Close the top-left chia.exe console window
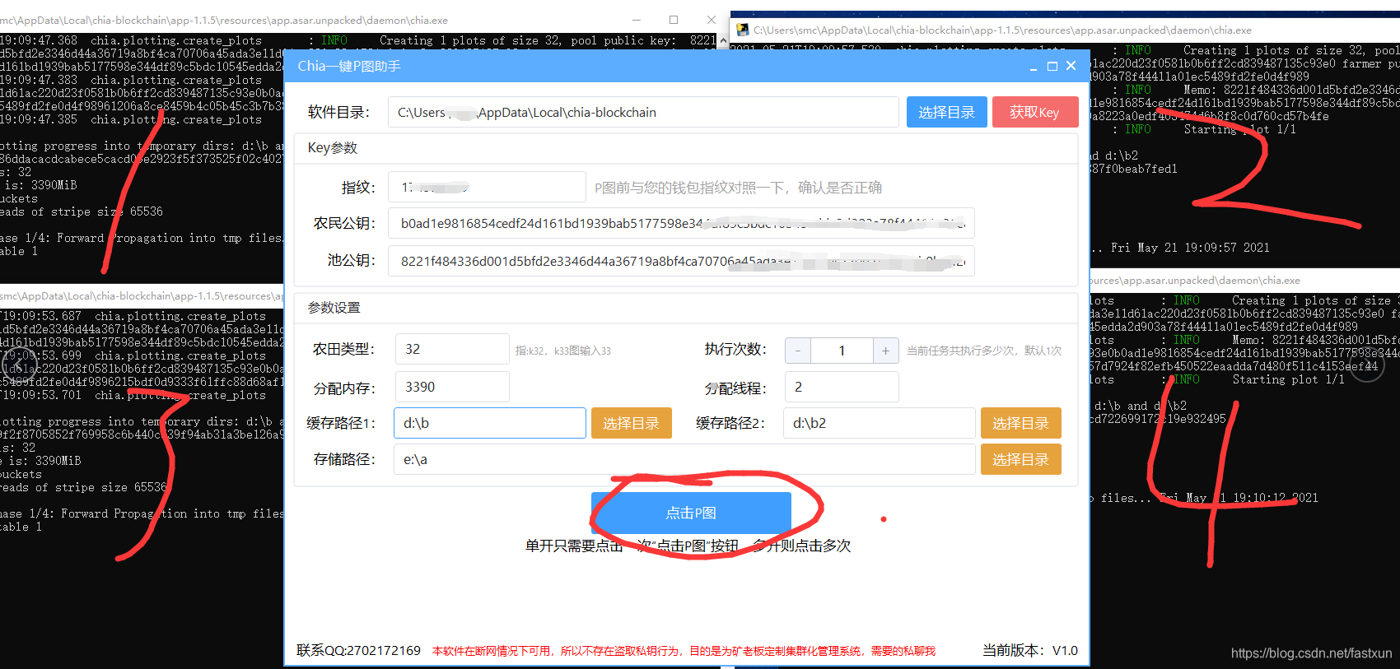Image resolution: width=1400 pixels, height=669 pixels. pos(711,20)
